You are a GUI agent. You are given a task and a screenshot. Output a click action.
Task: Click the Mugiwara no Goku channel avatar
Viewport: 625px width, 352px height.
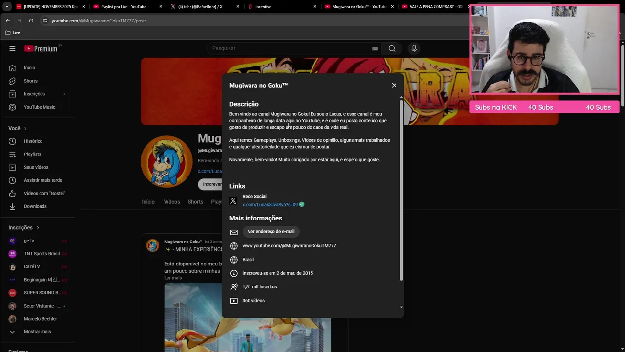coord(167,162)
